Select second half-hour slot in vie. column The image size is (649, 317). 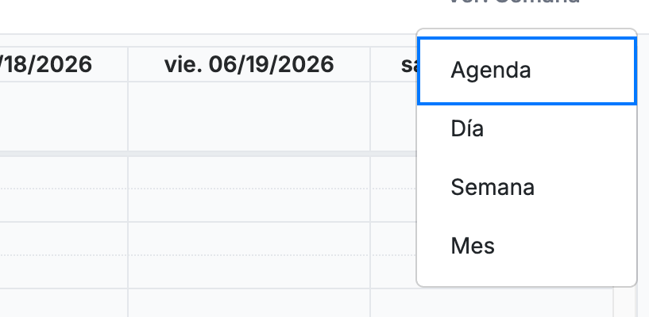tap(249, 205)
